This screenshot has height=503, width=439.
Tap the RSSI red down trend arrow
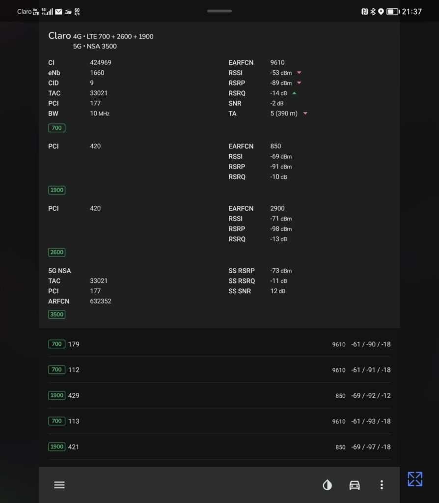[299, 73]
